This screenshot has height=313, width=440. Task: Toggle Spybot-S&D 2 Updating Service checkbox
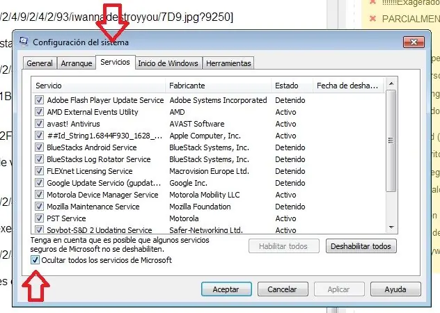pos(39,230)
